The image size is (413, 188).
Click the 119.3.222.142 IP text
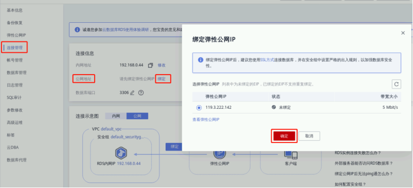click(x=218, y=108)
